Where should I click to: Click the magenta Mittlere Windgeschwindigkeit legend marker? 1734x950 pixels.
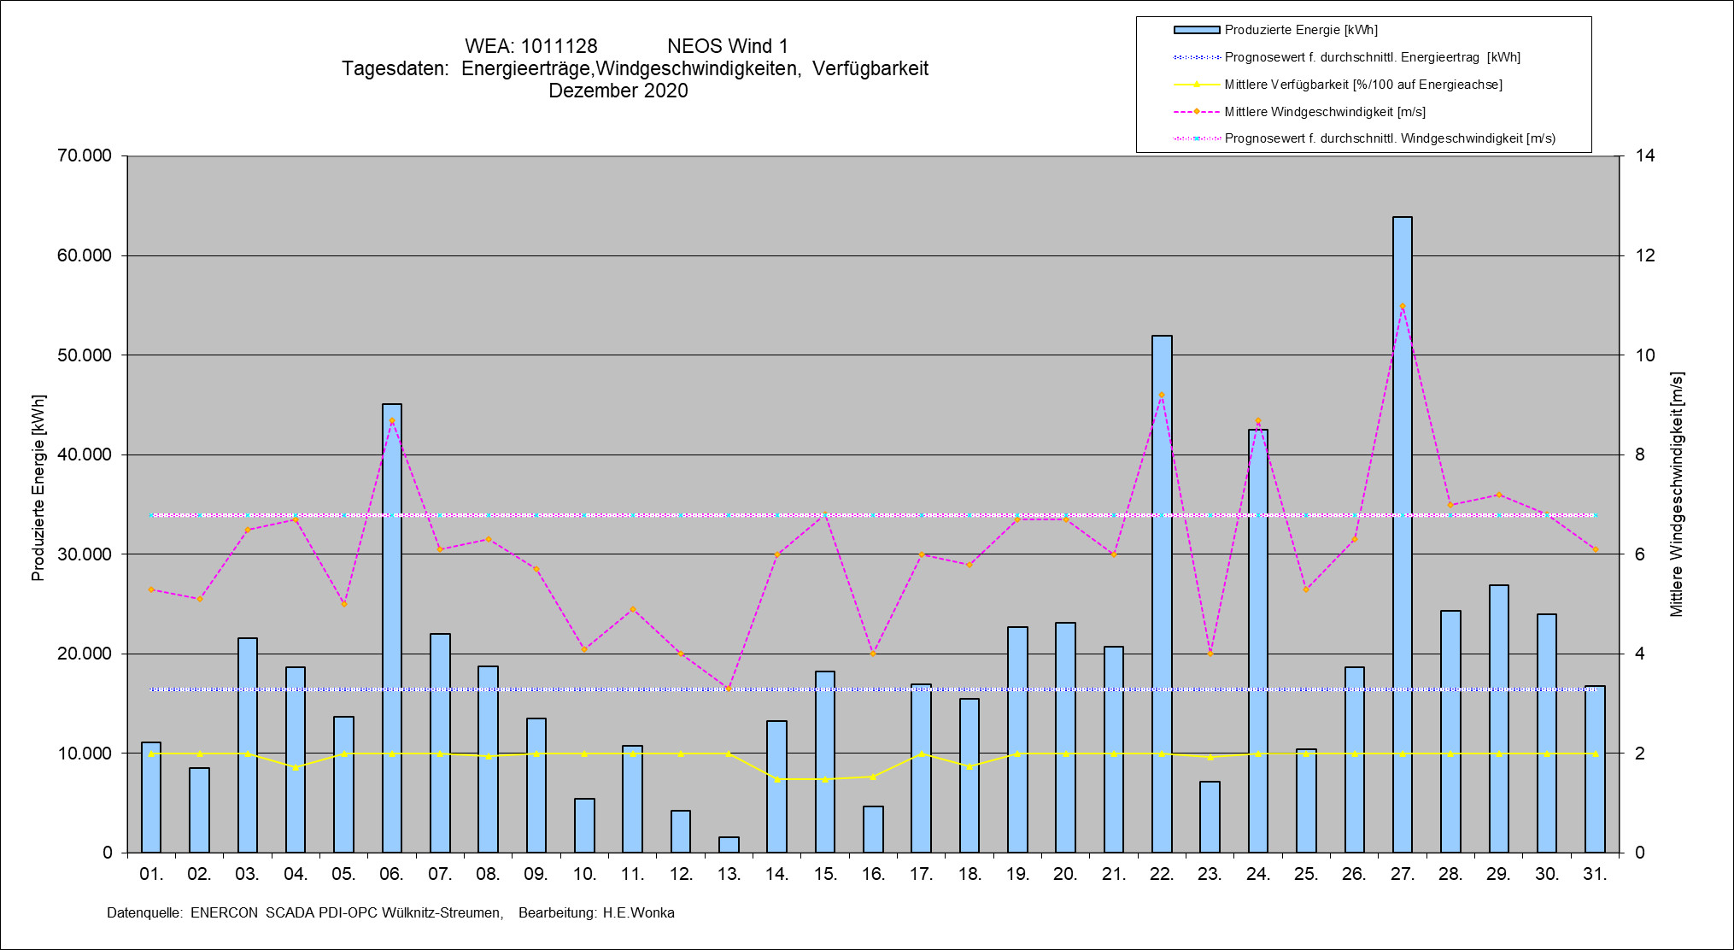[x=1197, y=112]
